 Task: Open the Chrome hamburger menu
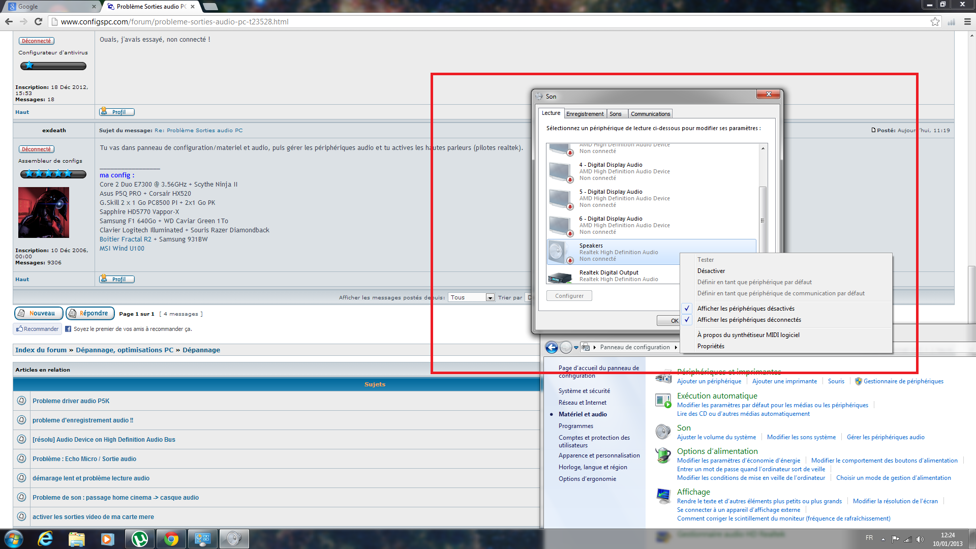[x=967, y=21]
